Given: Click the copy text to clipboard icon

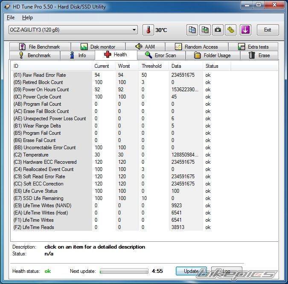Looking at the screenshot, I should point(192,30).
